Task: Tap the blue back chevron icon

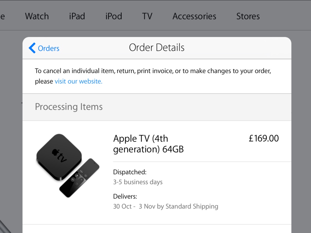Action: 32,48
